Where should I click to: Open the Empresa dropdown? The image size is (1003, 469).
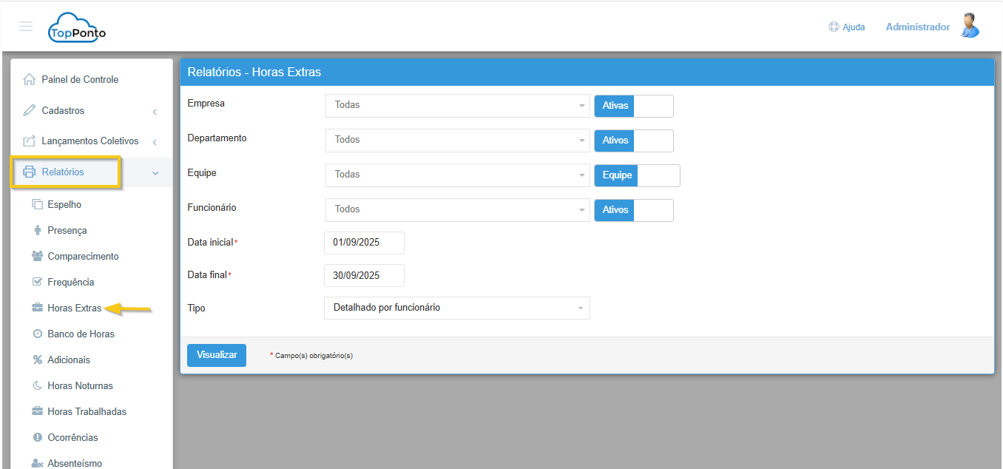(x=457, y=106)
